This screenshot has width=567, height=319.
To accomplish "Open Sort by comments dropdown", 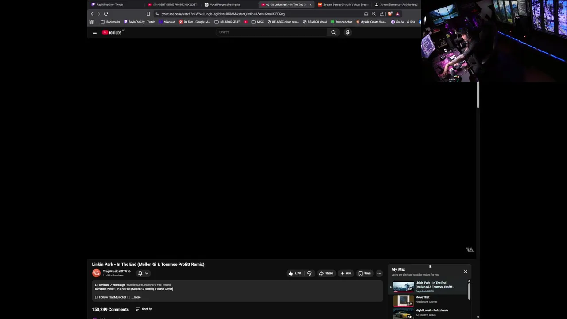I will [144, 309].
